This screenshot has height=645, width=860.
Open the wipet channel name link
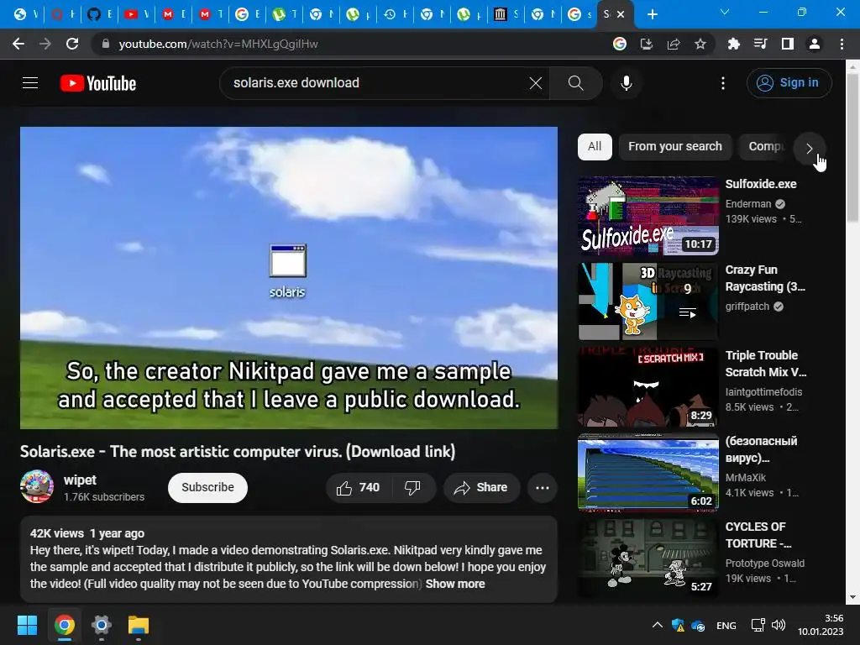[x=80, y=480]
